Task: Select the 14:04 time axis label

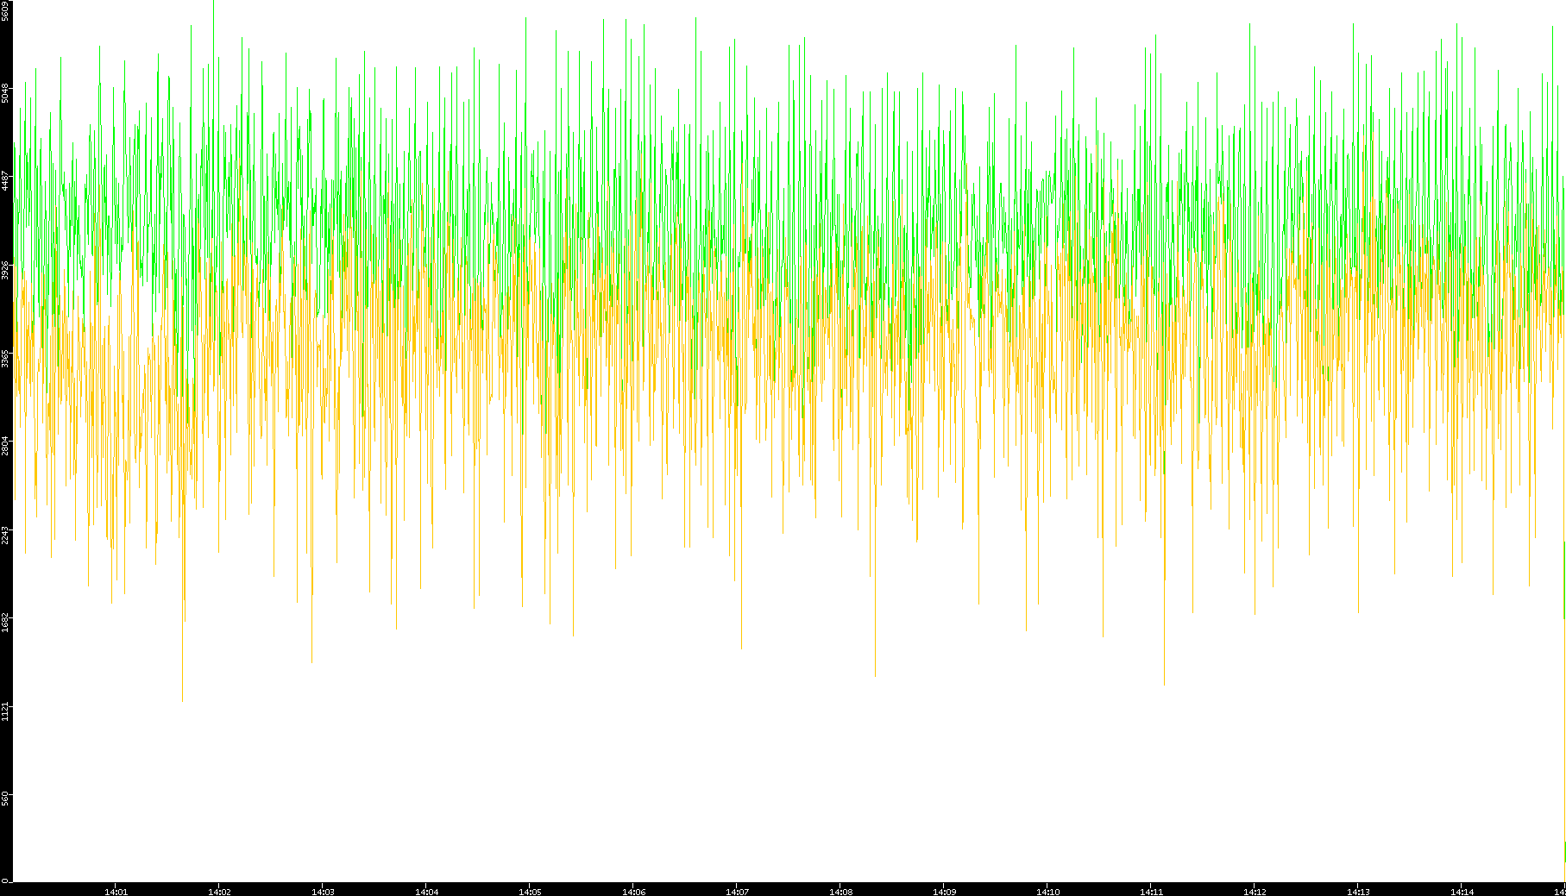Action: click(426, 892)
